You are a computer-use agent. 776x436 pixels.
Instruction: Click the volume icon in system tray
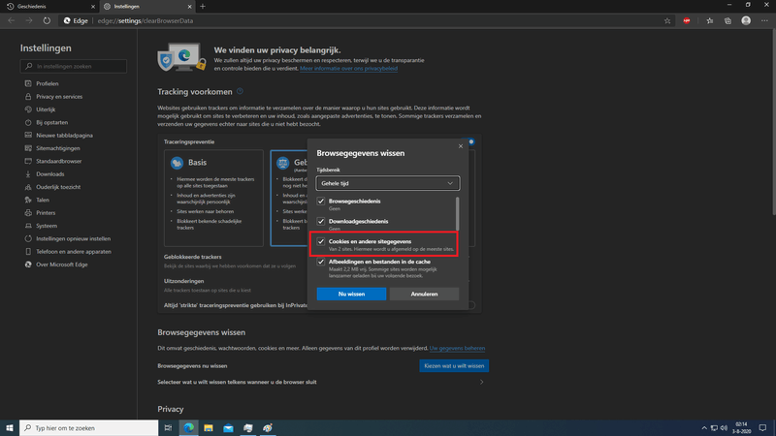pyautogui.click(x=724, y=428)
